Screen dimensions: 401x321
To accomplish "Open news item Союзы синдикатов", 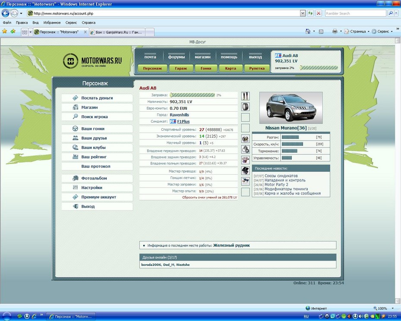I will tap(281, 176).
